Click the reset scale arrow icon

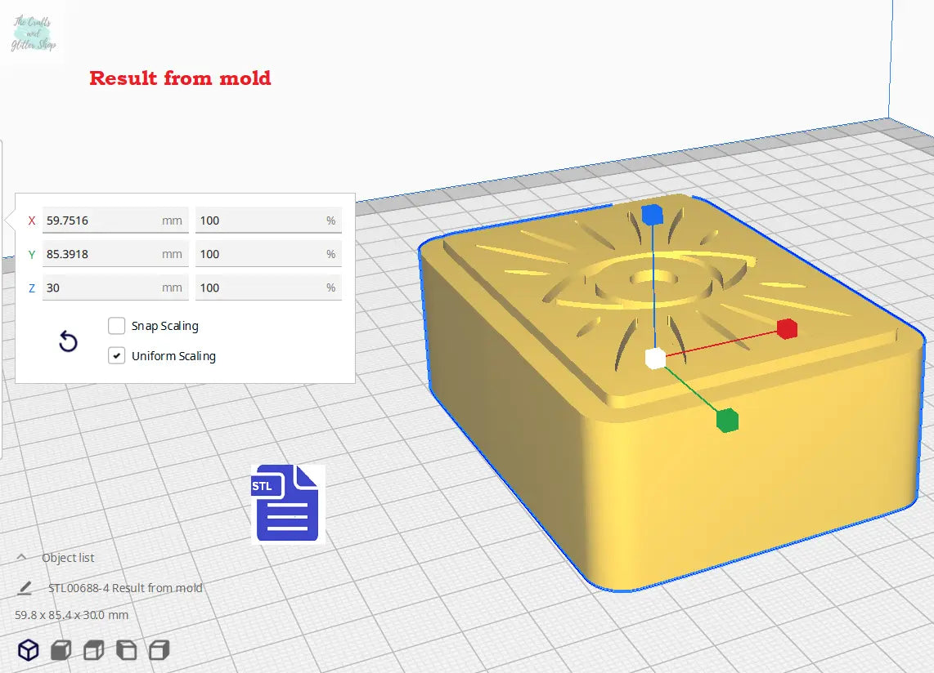69,341
